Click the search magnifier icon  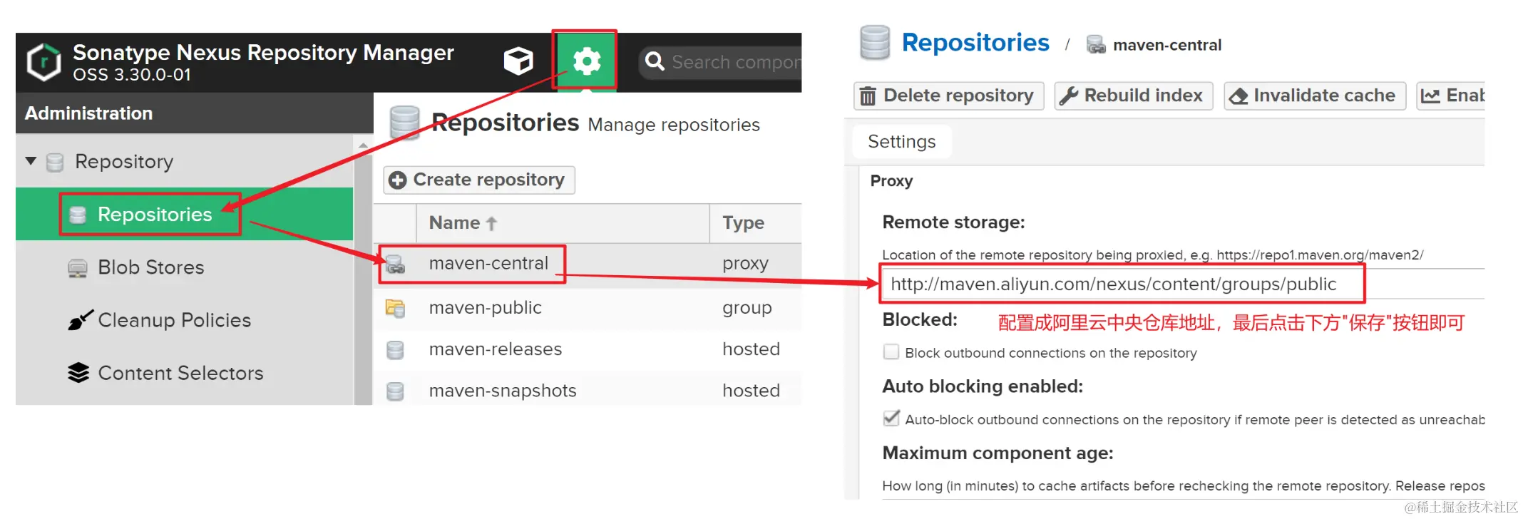tap(654, 62)
